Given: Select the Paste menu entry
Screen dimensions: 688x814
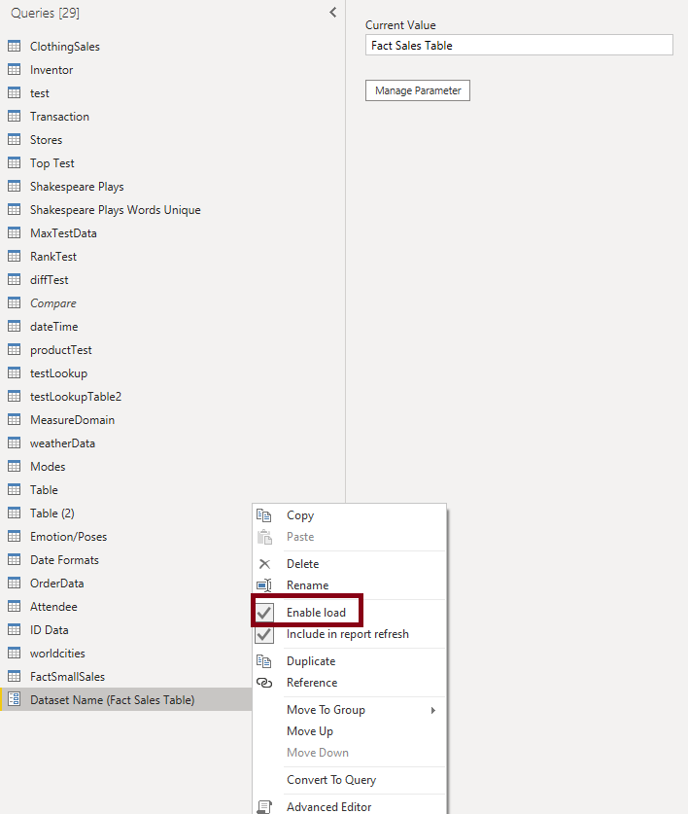Looking at the screenshot, I should click(x=300, y=537).
